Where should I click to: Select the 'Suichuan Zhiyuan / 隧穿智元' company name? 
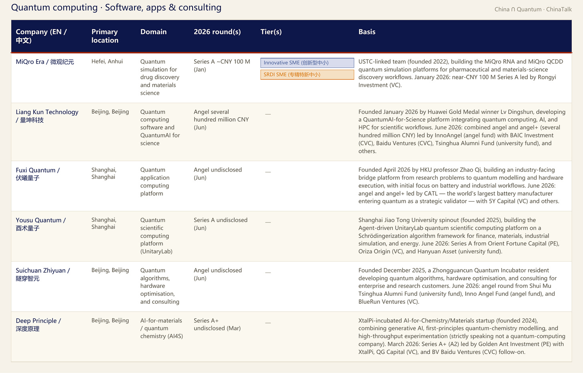point(43,275)
